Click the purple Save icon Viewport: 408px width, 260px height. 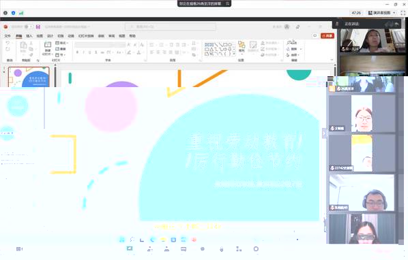click(38, 27)
